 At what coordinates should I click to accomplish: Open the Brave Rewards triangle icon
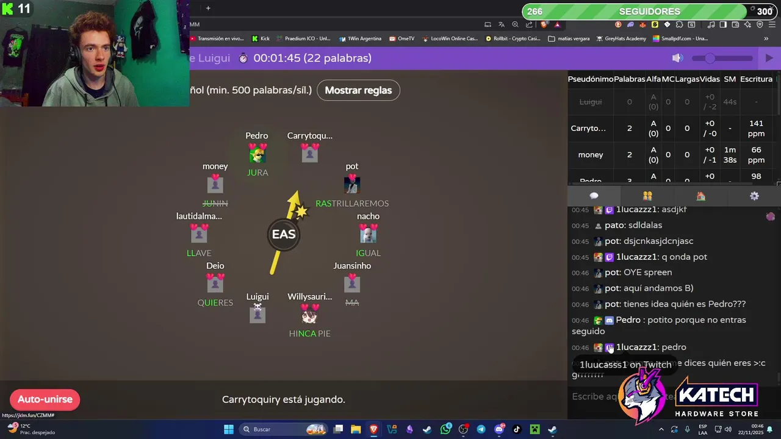pyautogui.click(x=558, y=24)
